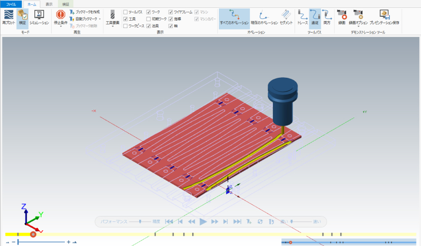Click プレゼンテーション保存 icon
Screen dimensions: 421x246
pyautogui.click(x=384, y=15)
